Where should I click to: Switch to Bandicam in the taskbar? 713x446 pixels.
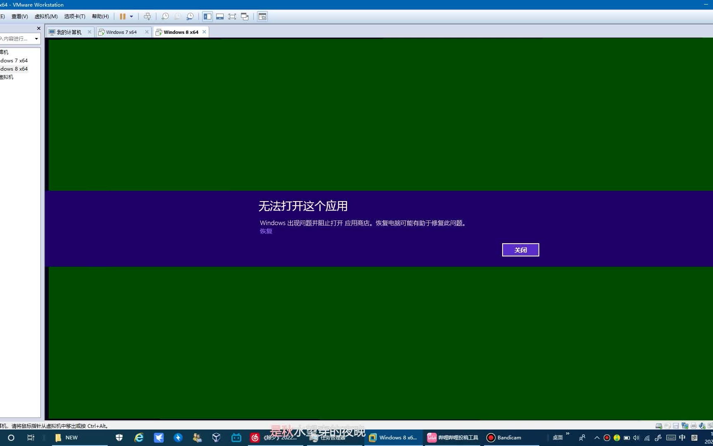(512, 438)
